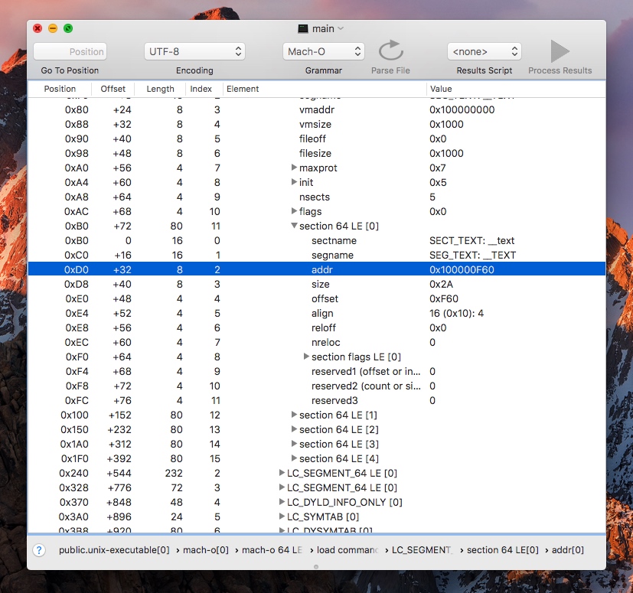This screenshot has height=593, width=633.
Task: Select the filesize row
Action: point(317,153)
